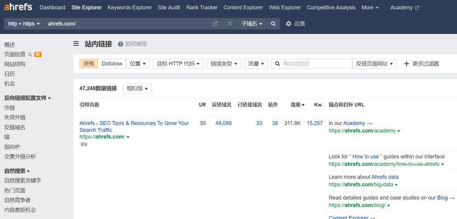Open 指向IP in sidebar
Image resolution: width=457 pixels, height=219 pixels.
click(12, 147)
